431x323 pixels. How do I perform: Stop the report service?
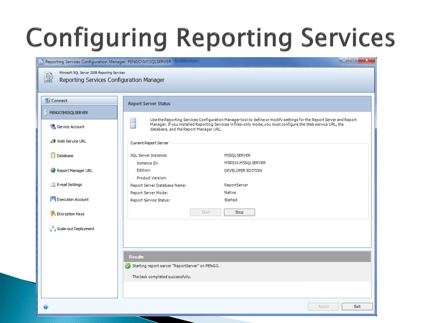point(239,212)
